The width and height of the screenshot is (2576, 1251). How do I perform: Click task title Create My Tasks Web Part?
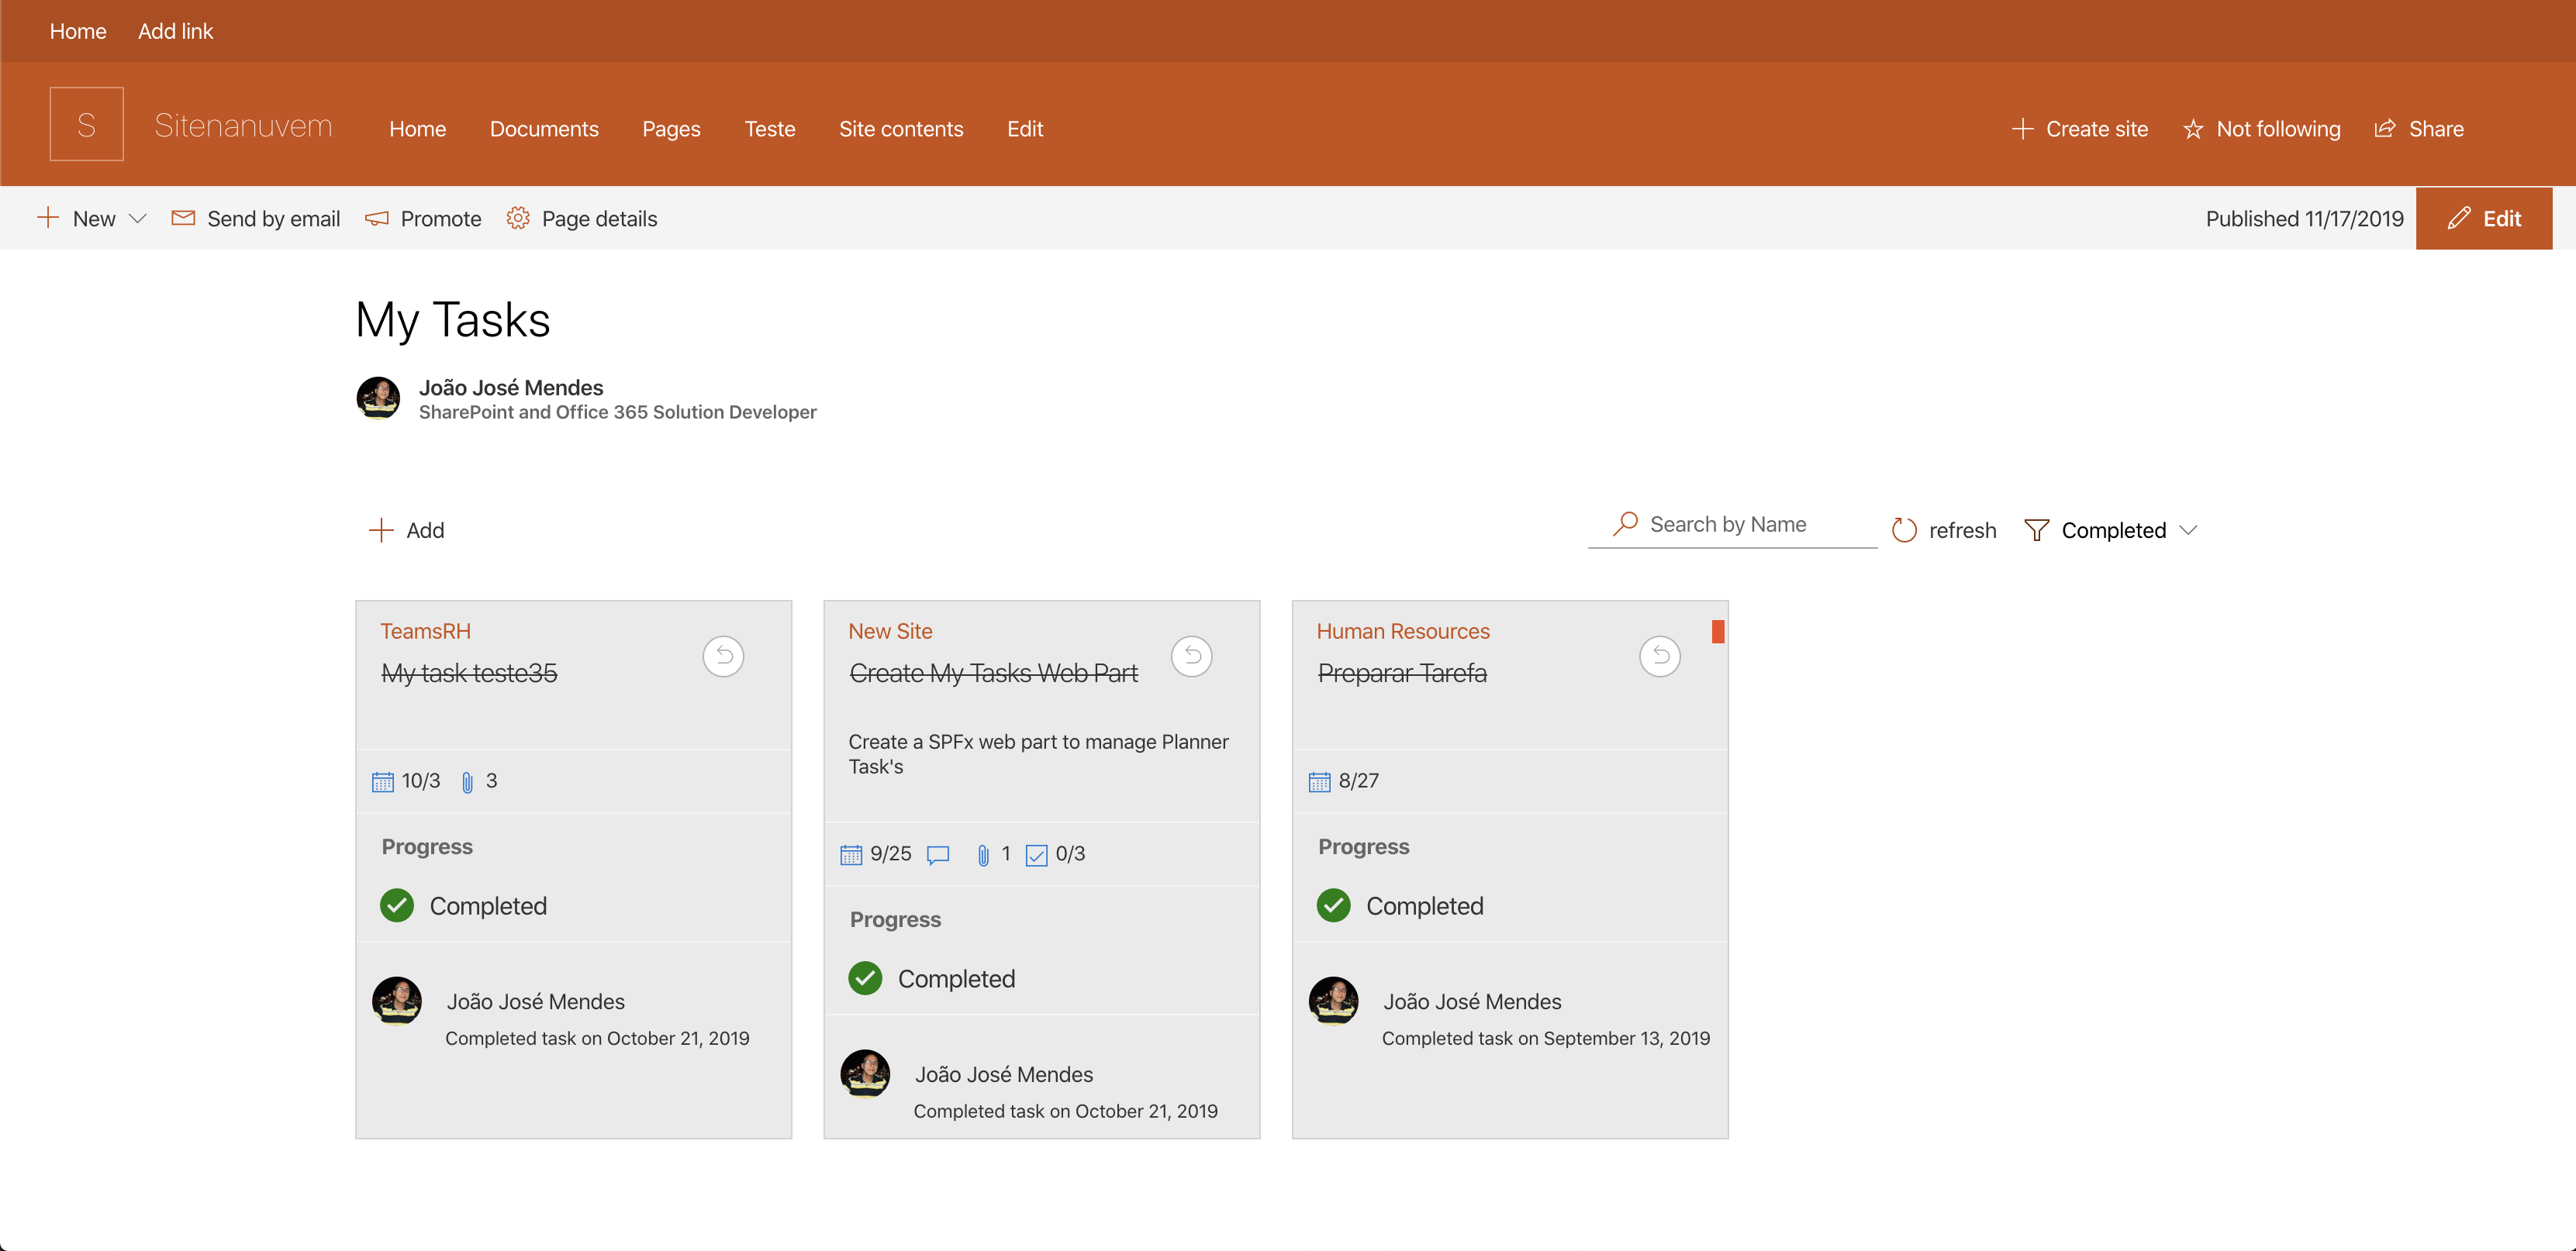tap(993, 674)
